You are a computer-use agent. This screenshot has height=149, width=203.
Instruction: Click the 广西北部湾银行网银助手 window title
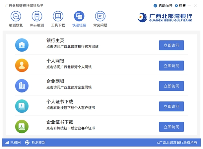pos(24,6)
